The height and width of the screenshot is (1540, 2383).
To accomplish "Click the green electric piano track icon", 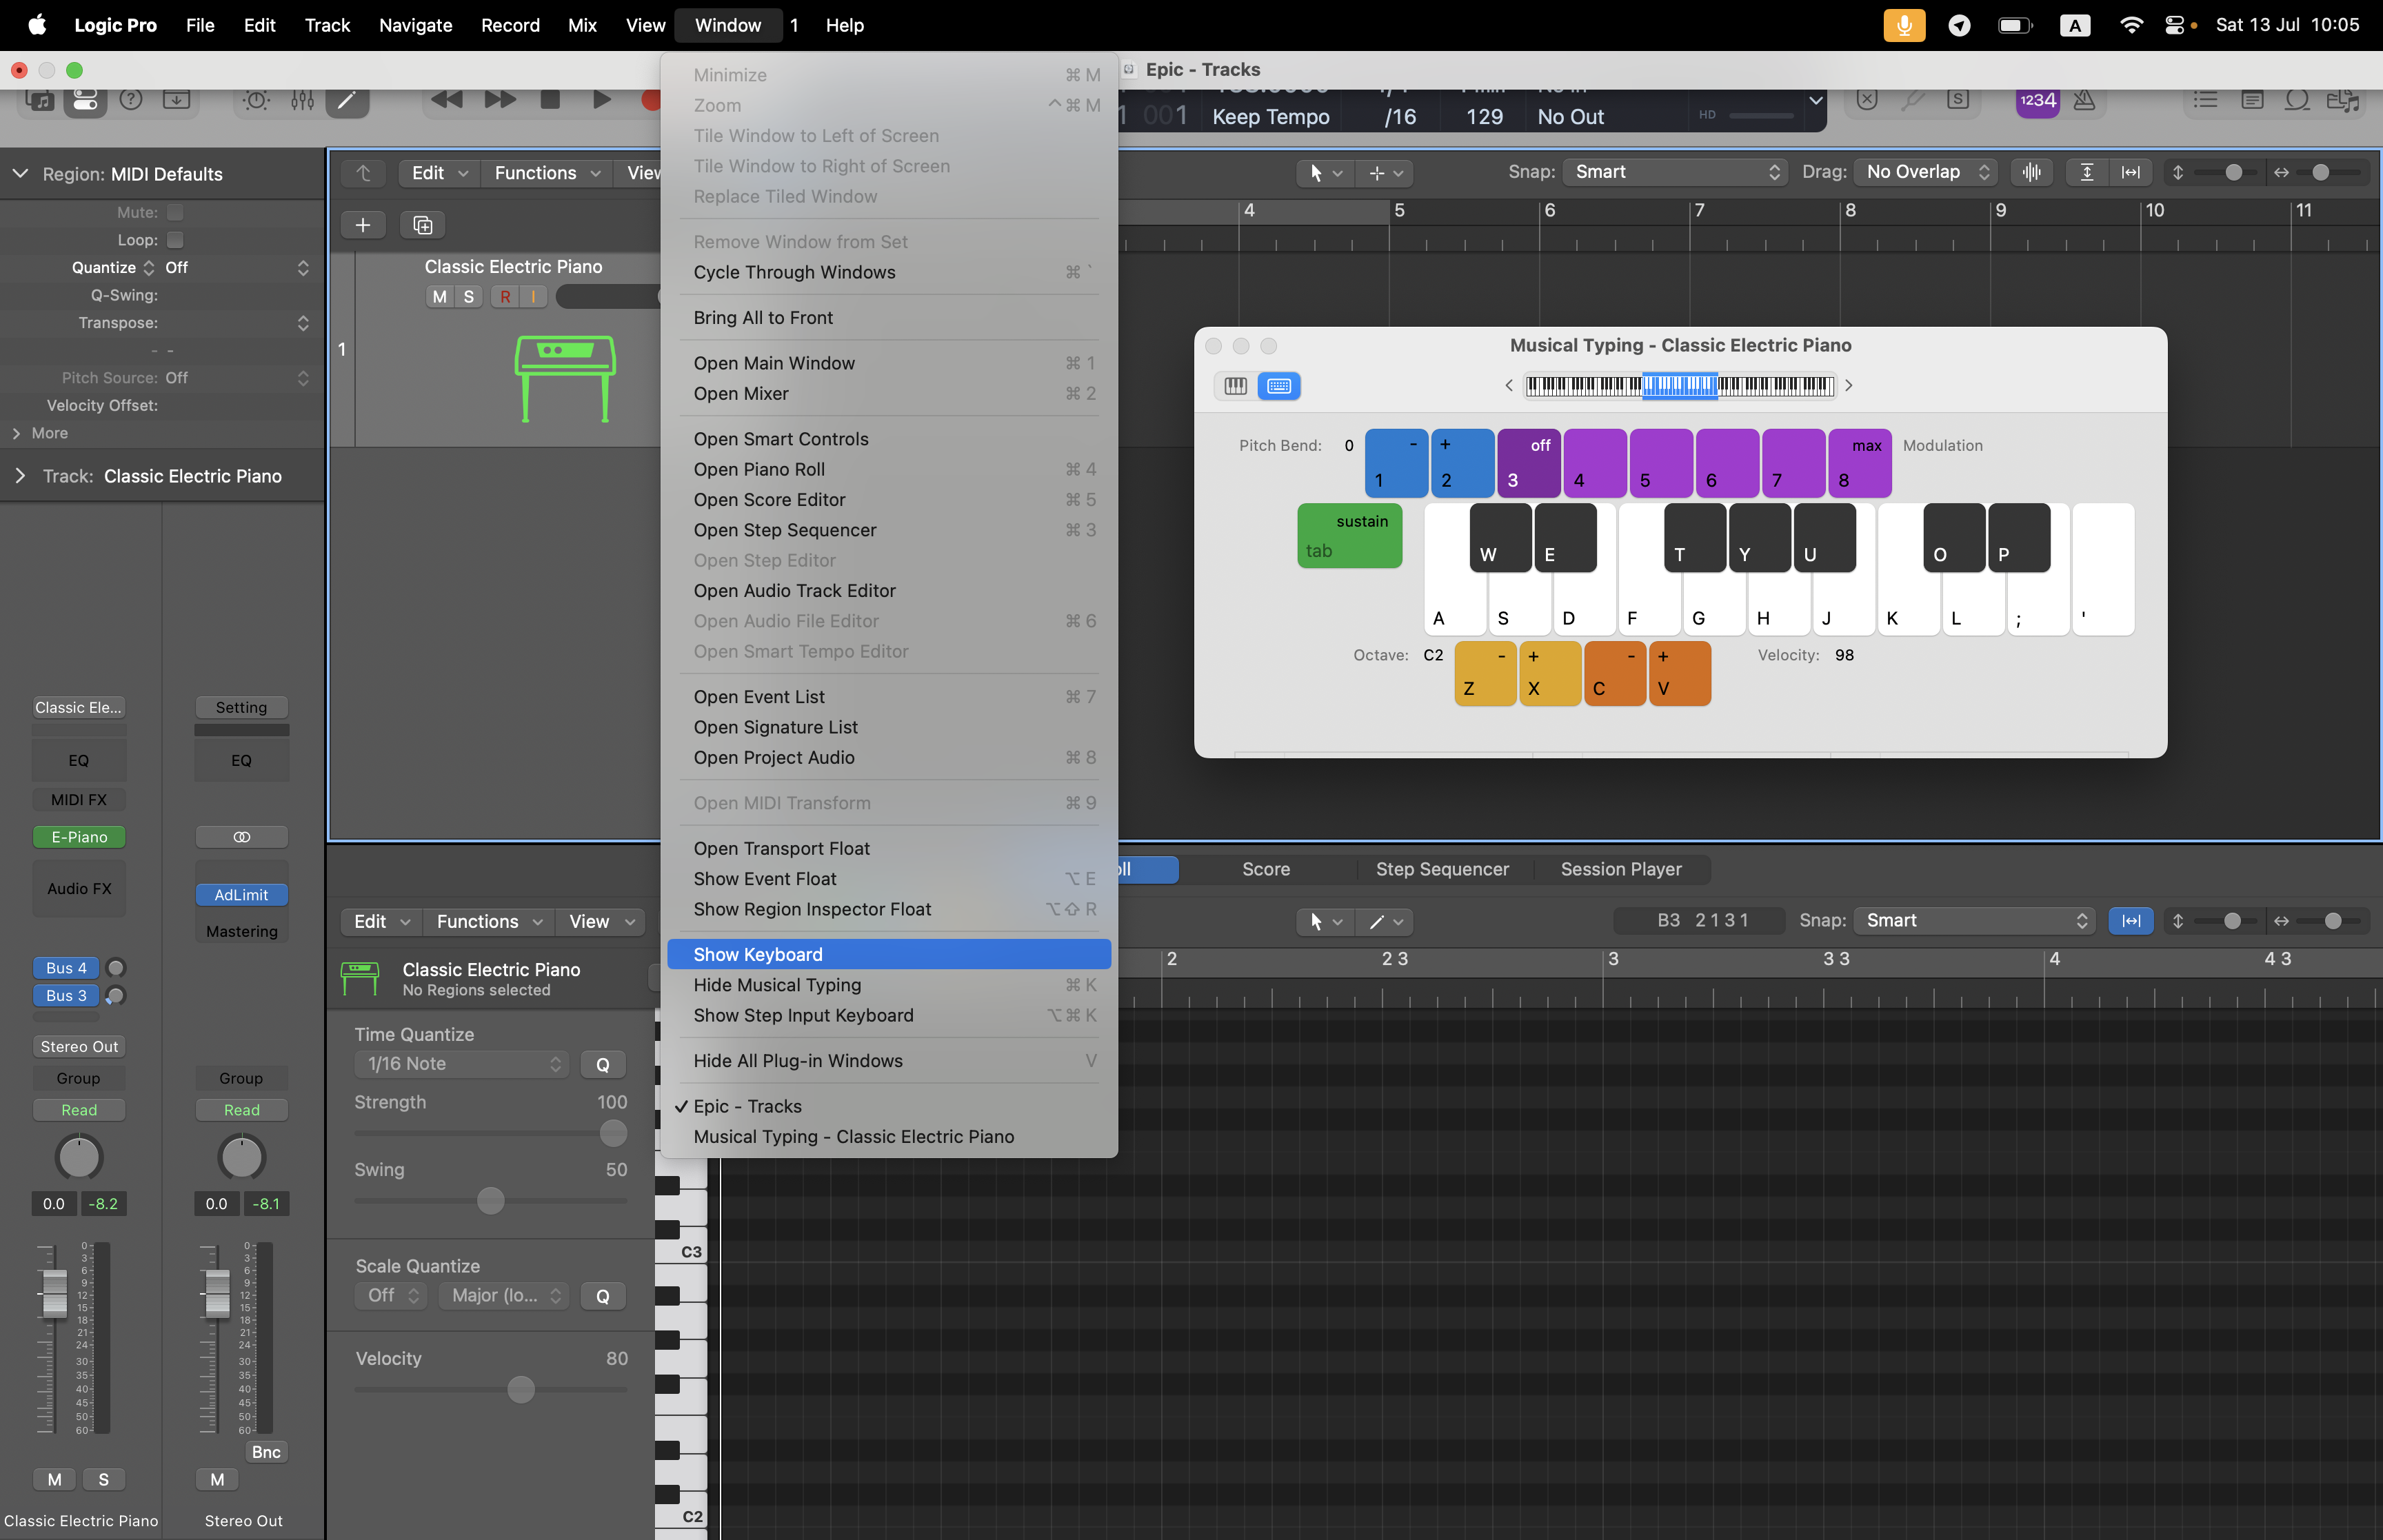I will coord(565,378).
